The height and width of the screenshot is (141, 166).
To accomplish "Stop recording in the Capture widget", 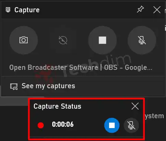I will pos(102,40).
